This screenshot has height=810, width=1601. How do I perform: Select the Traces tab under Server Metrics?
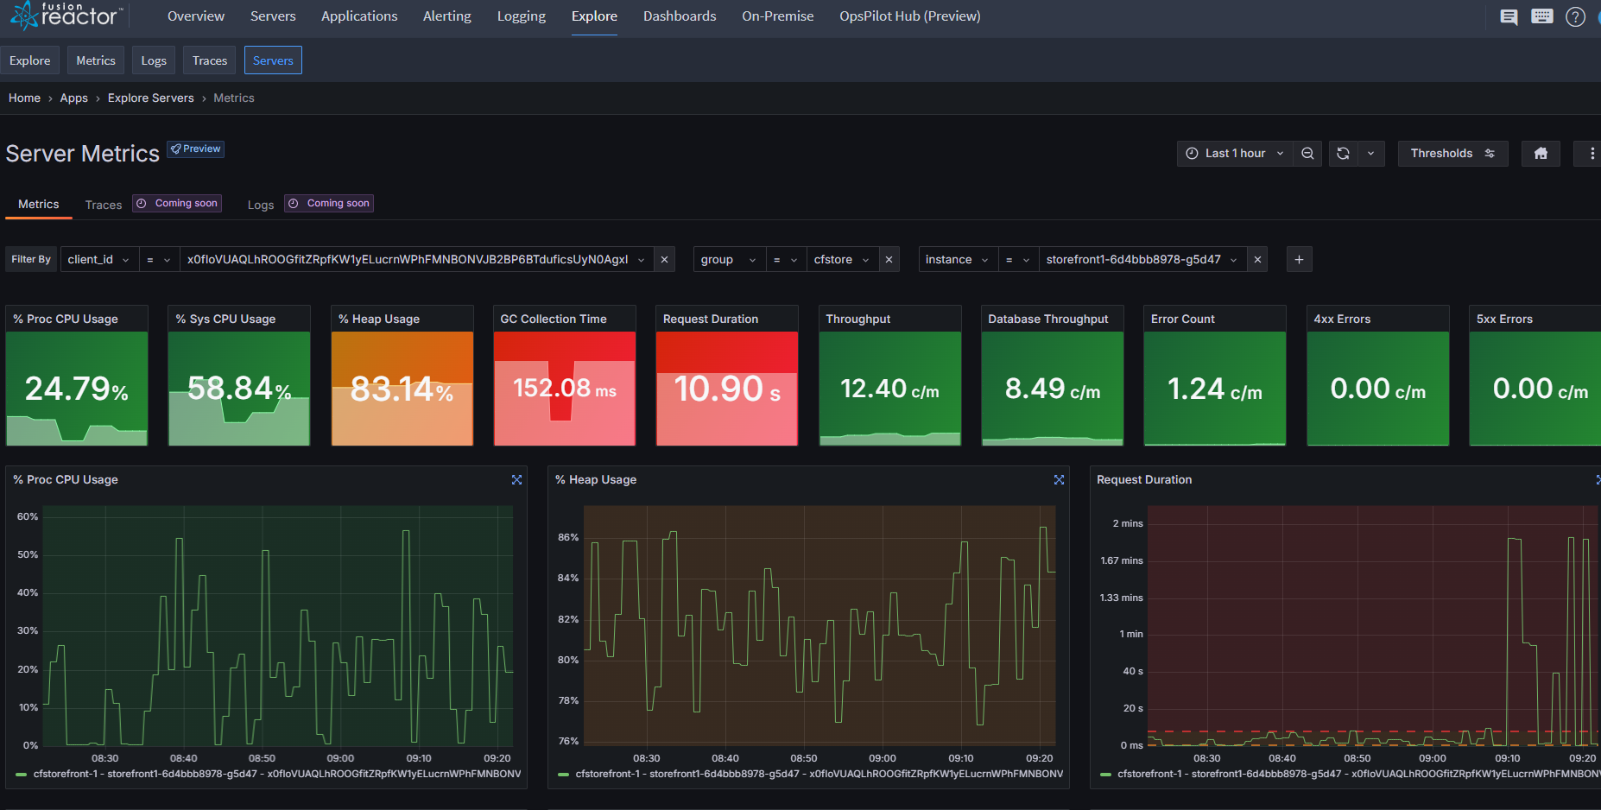(x=104, y=205)
